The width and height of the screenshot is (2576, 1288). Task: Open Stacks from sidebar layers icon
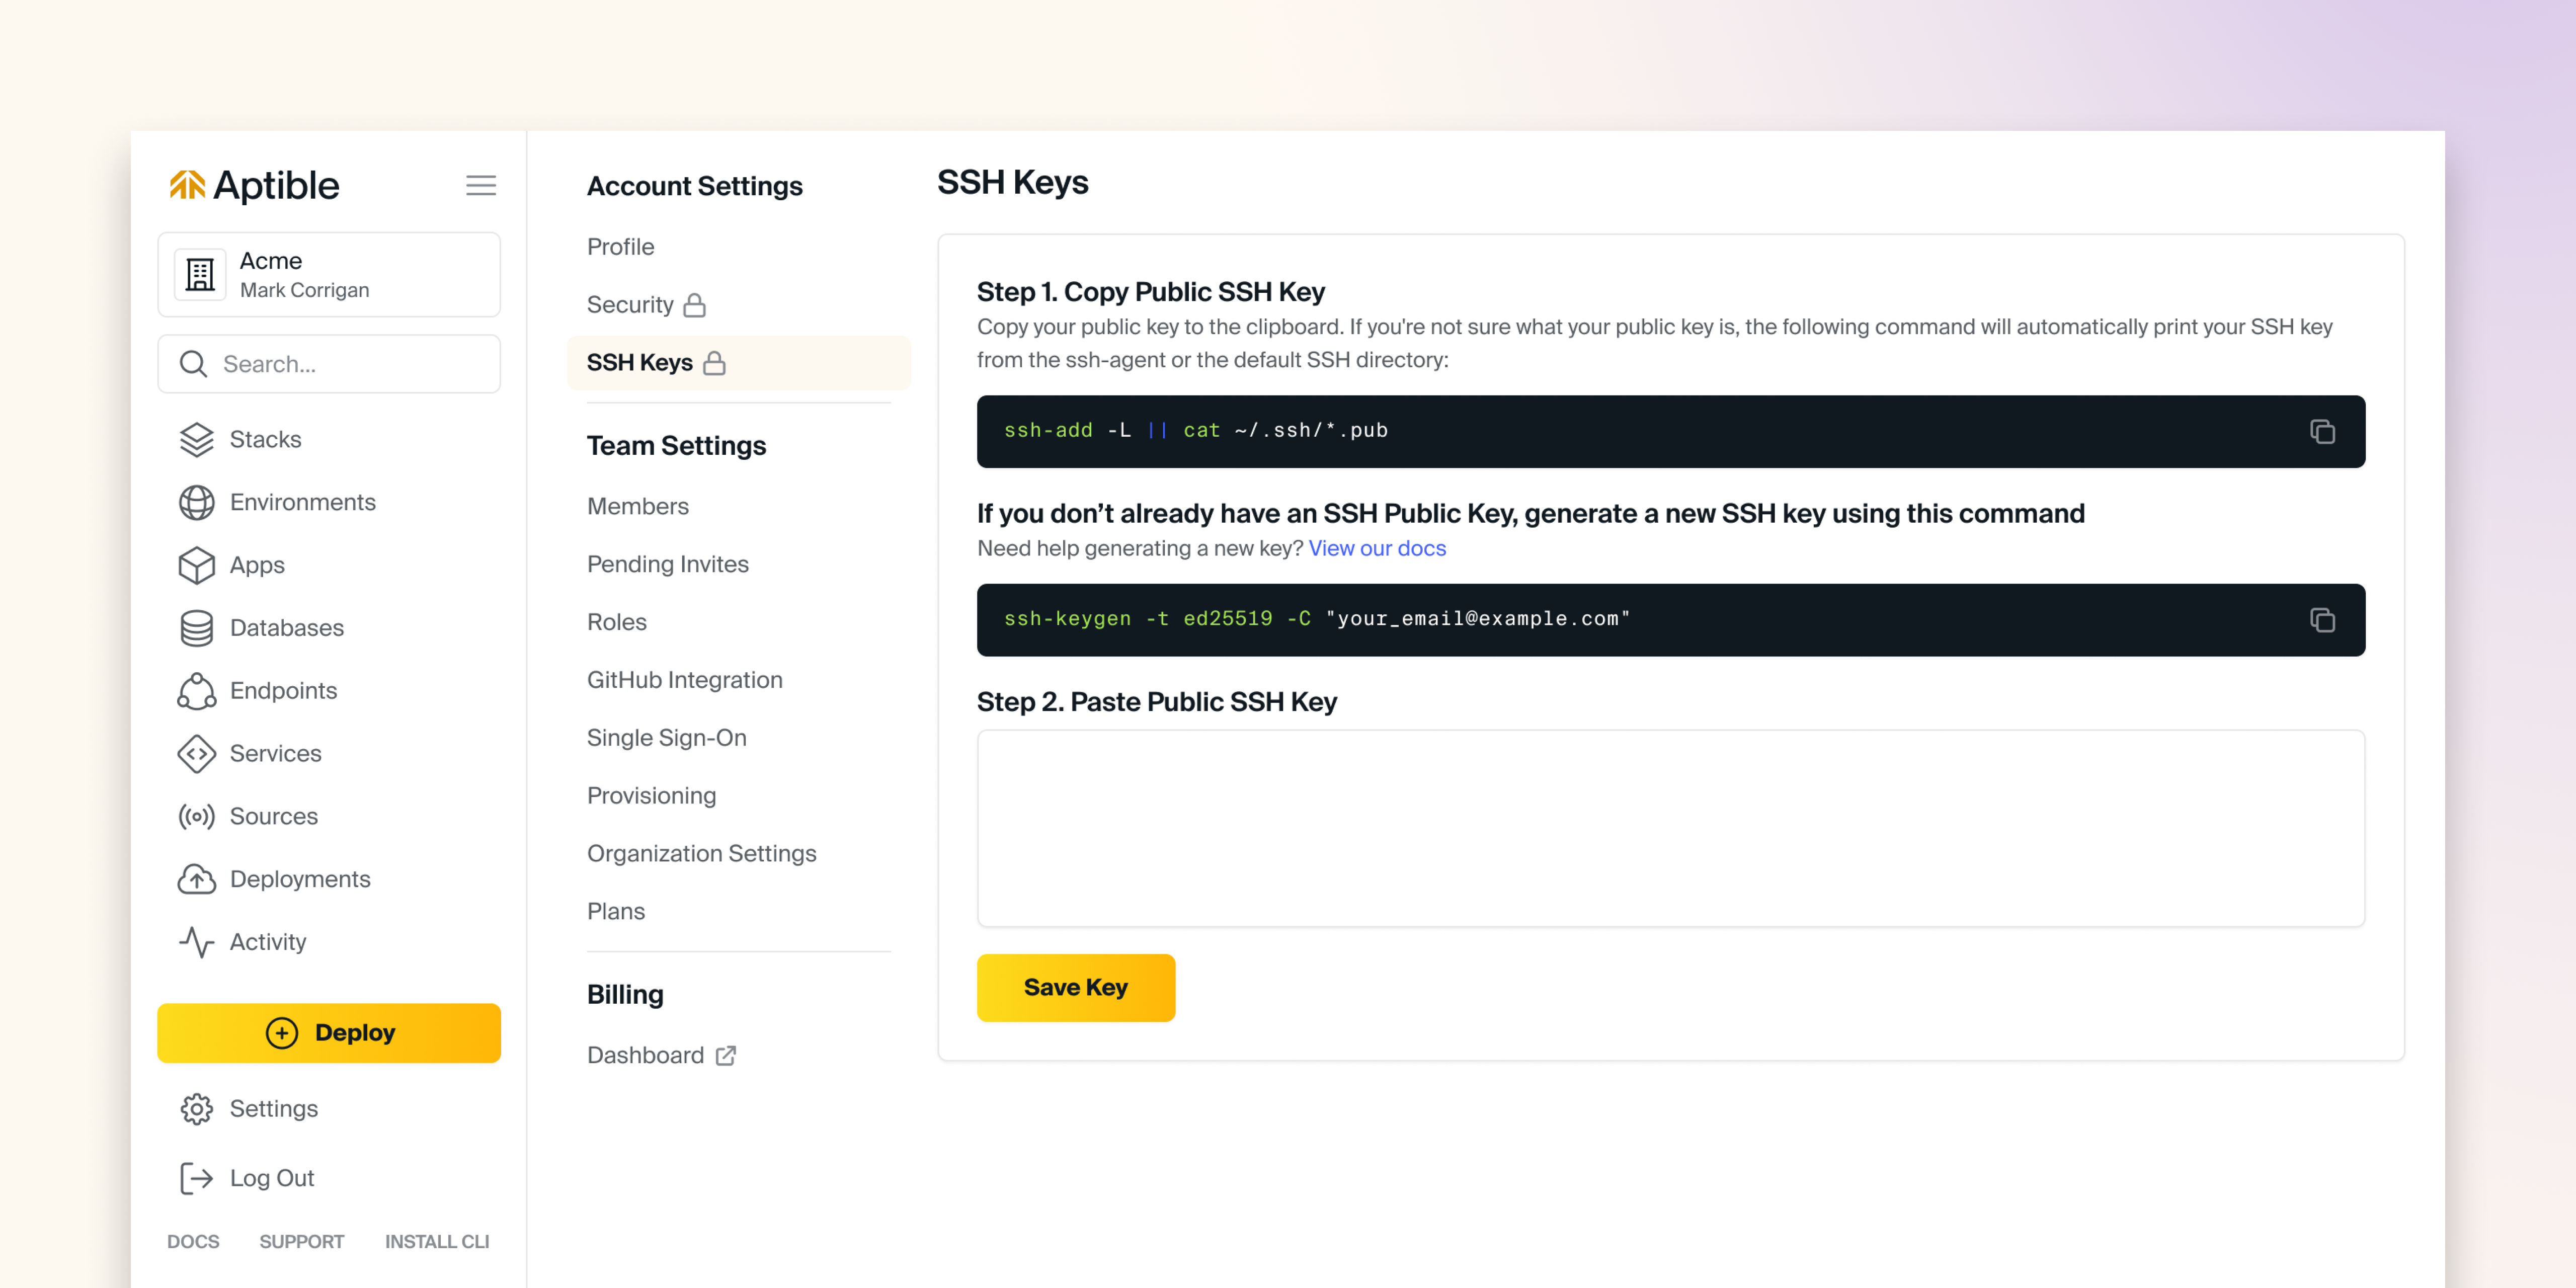tap(196, 439)
